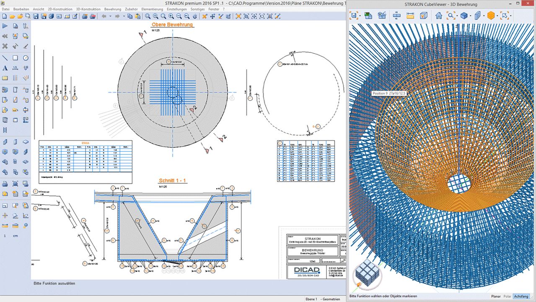Viewport: 536px width, 302px height.
Task: Select the circle drawing tool
Action: (x=26, y=58)
